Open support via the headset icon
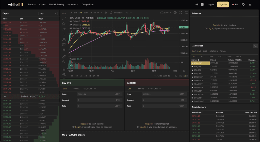 point(243,5)
